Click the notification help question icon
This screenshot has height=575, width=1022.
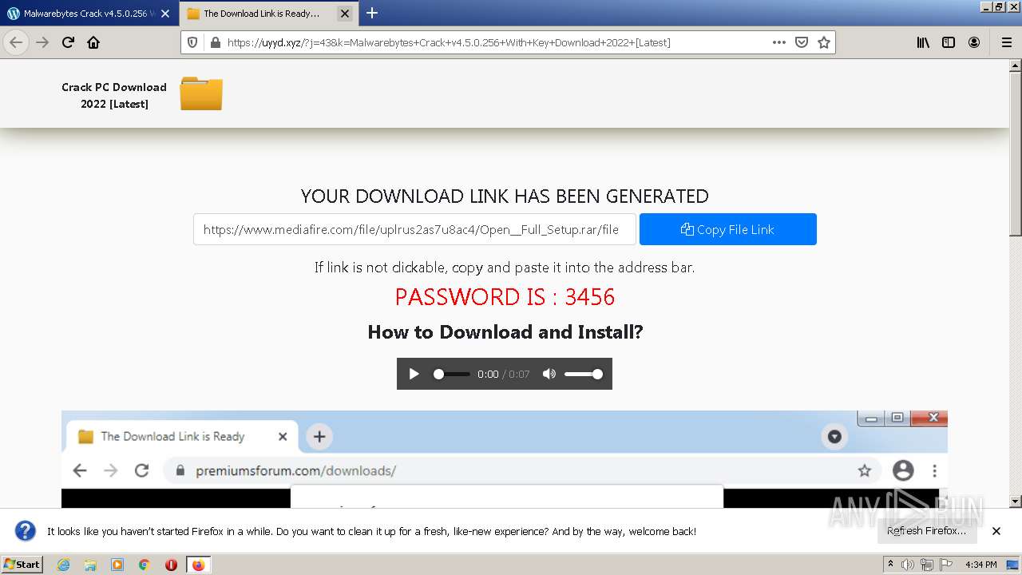(26, 531)
